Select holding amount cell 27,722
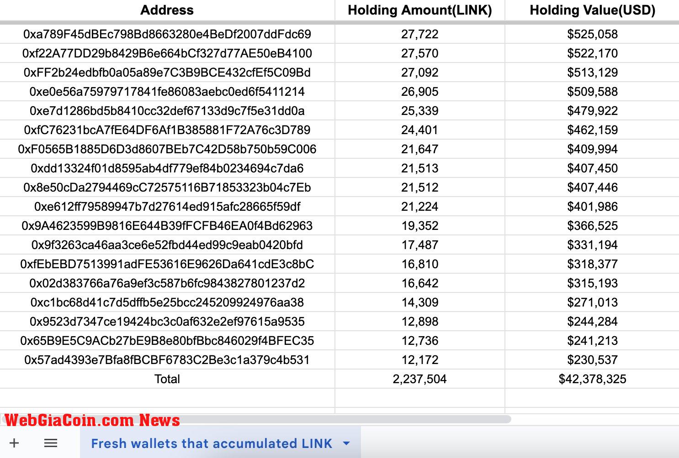 pyautogui.click(x=420, y=34)
